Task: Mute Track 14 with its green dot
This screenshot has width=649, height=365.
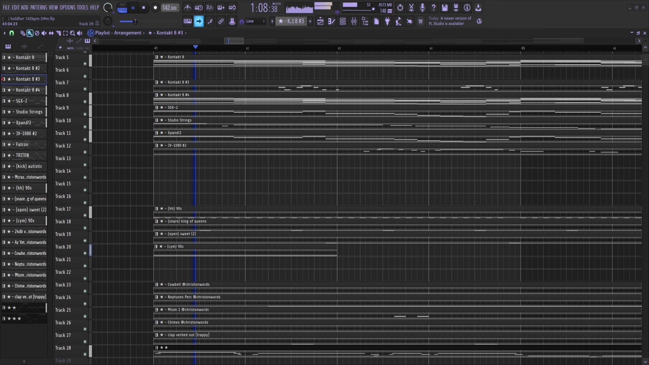Action: tap(85, 177)
